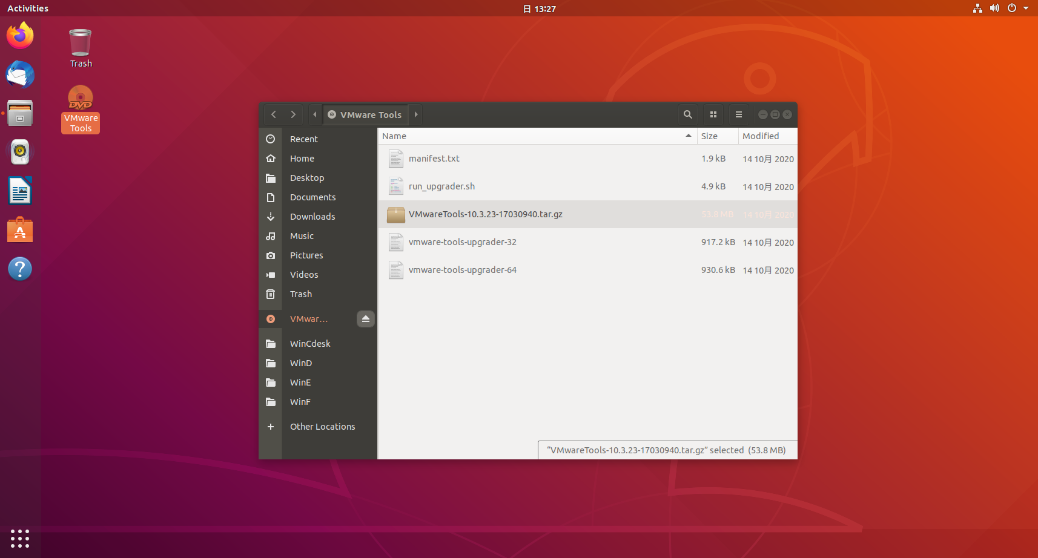The height and width of the screenshot is (558, 1038).
Task: Open the Activities menu
Action: click(x=28, y=8)
